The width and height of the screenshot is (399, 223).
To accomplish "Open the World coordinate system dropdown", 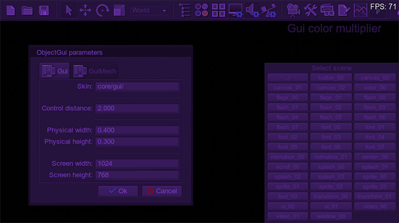I will point(149,10).
